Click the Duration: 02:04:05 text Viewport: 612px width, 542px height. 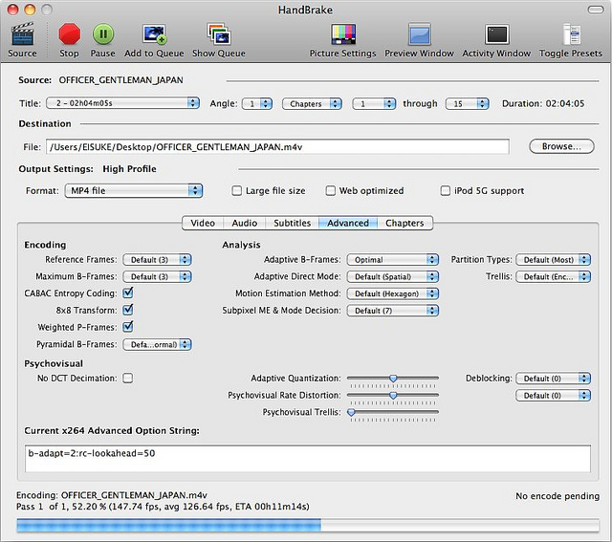(543, 103)
